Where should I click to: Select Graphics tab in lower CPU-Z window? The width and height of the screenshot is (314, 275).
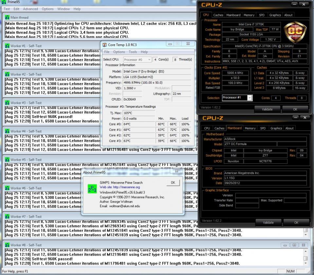(x=276, y=128)
